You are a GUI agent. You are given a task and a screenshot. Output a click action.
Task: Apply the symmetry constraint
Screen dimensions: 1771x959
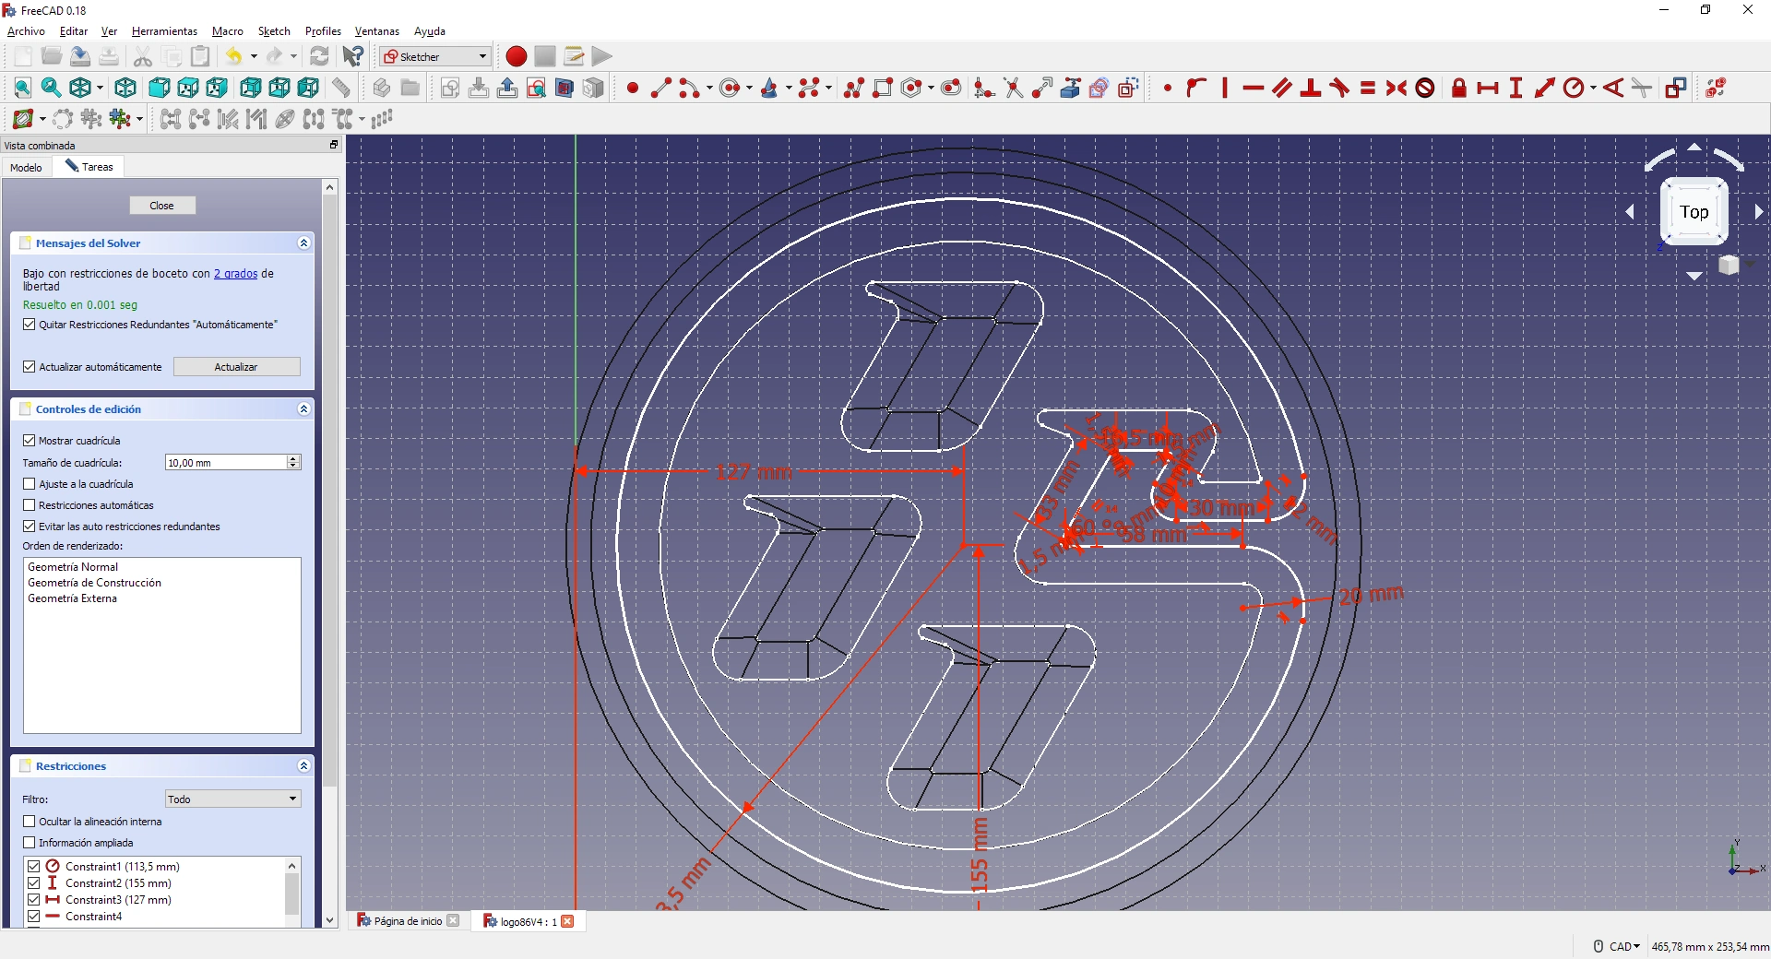click(1397, 89)
